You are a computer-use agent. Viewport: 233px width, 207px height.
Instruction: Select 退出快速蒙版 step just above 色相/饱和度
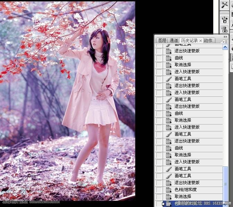click(x=193, y=183)
